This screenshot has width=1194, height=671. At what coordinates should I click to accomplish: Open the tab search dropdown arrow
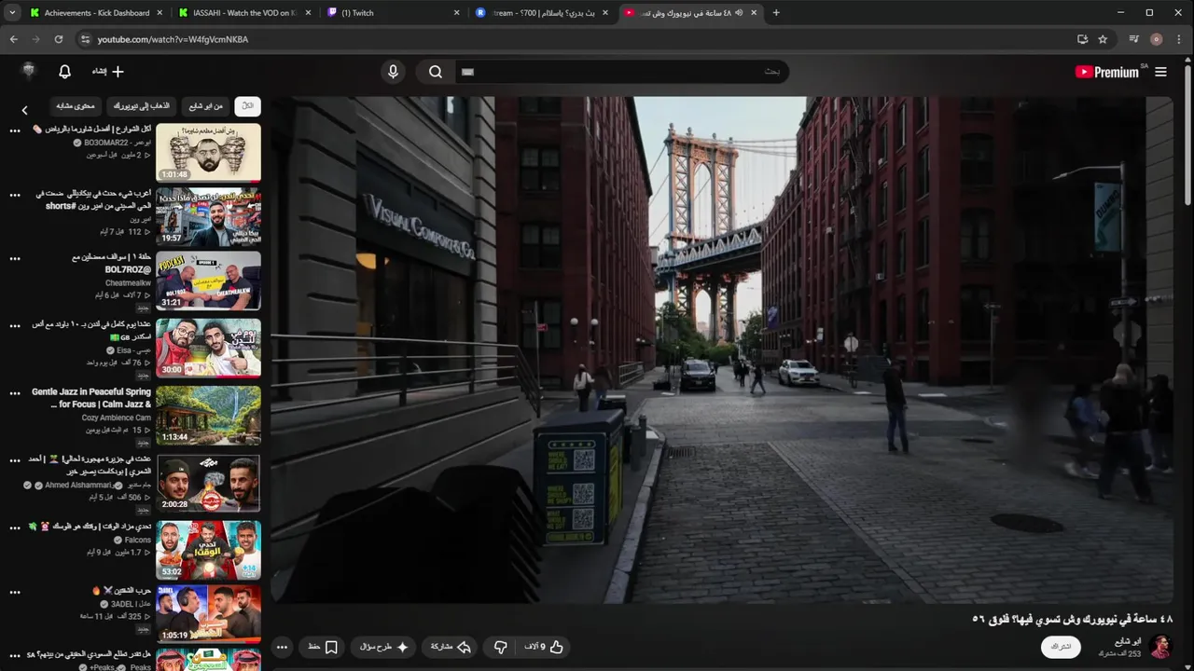[x=11, y=13]
